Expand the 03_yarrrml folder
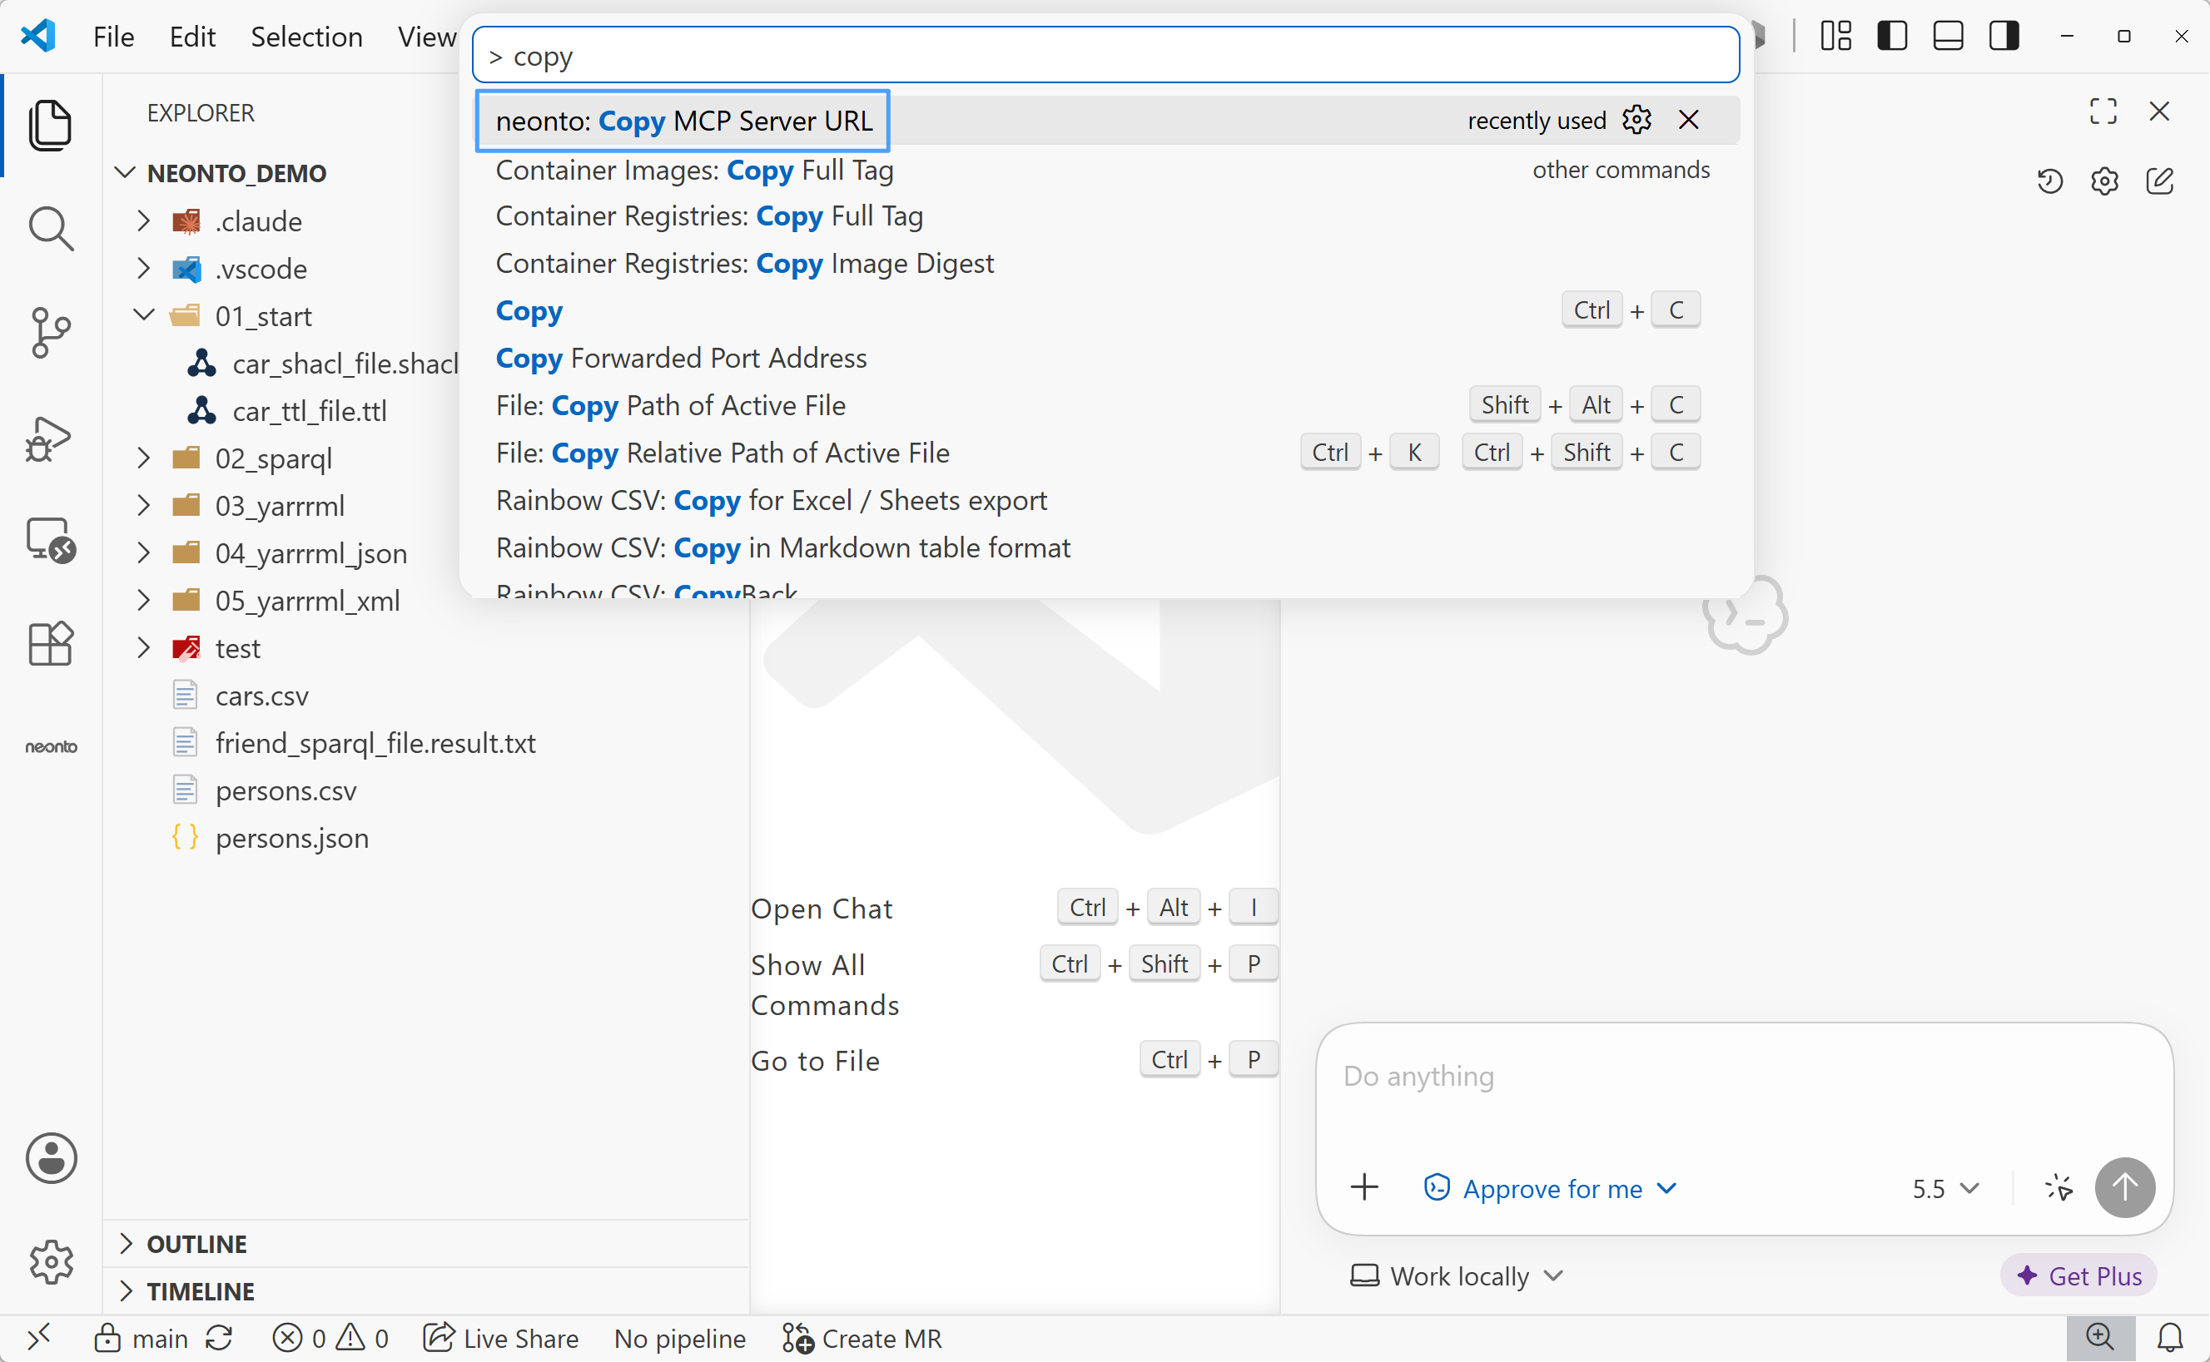 click(x=143, y=505)
